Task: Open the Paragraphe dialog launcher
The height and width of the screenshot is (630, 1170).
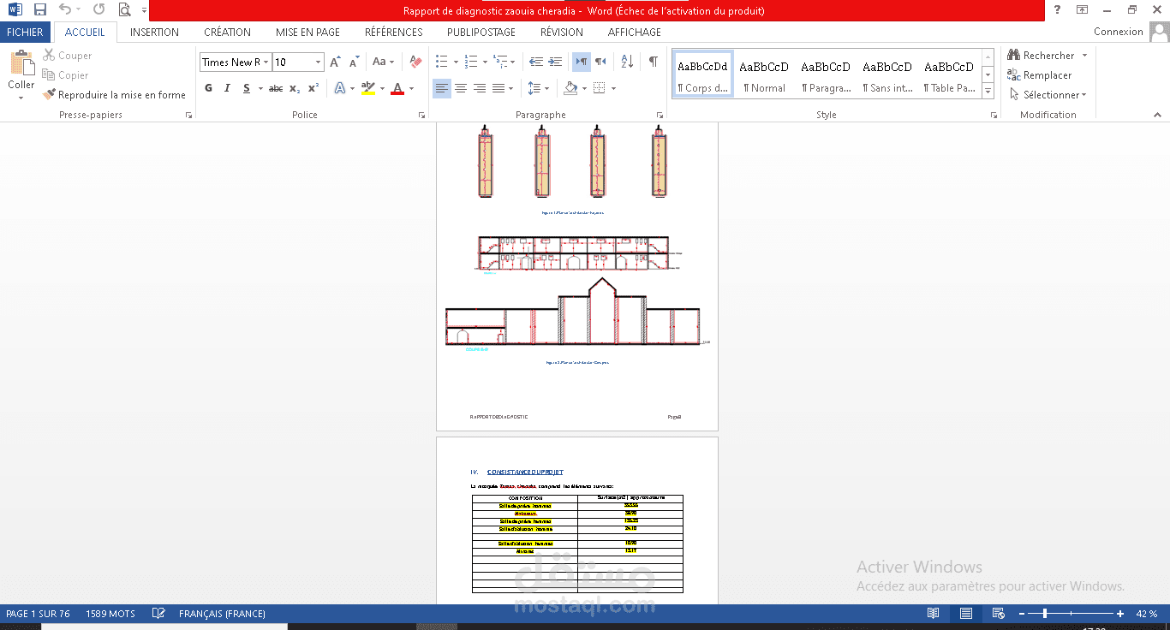Action: click(x=660, y=115)
